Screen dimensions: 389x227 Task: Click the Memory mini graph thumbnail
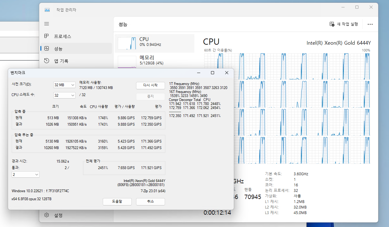(127, 62)
